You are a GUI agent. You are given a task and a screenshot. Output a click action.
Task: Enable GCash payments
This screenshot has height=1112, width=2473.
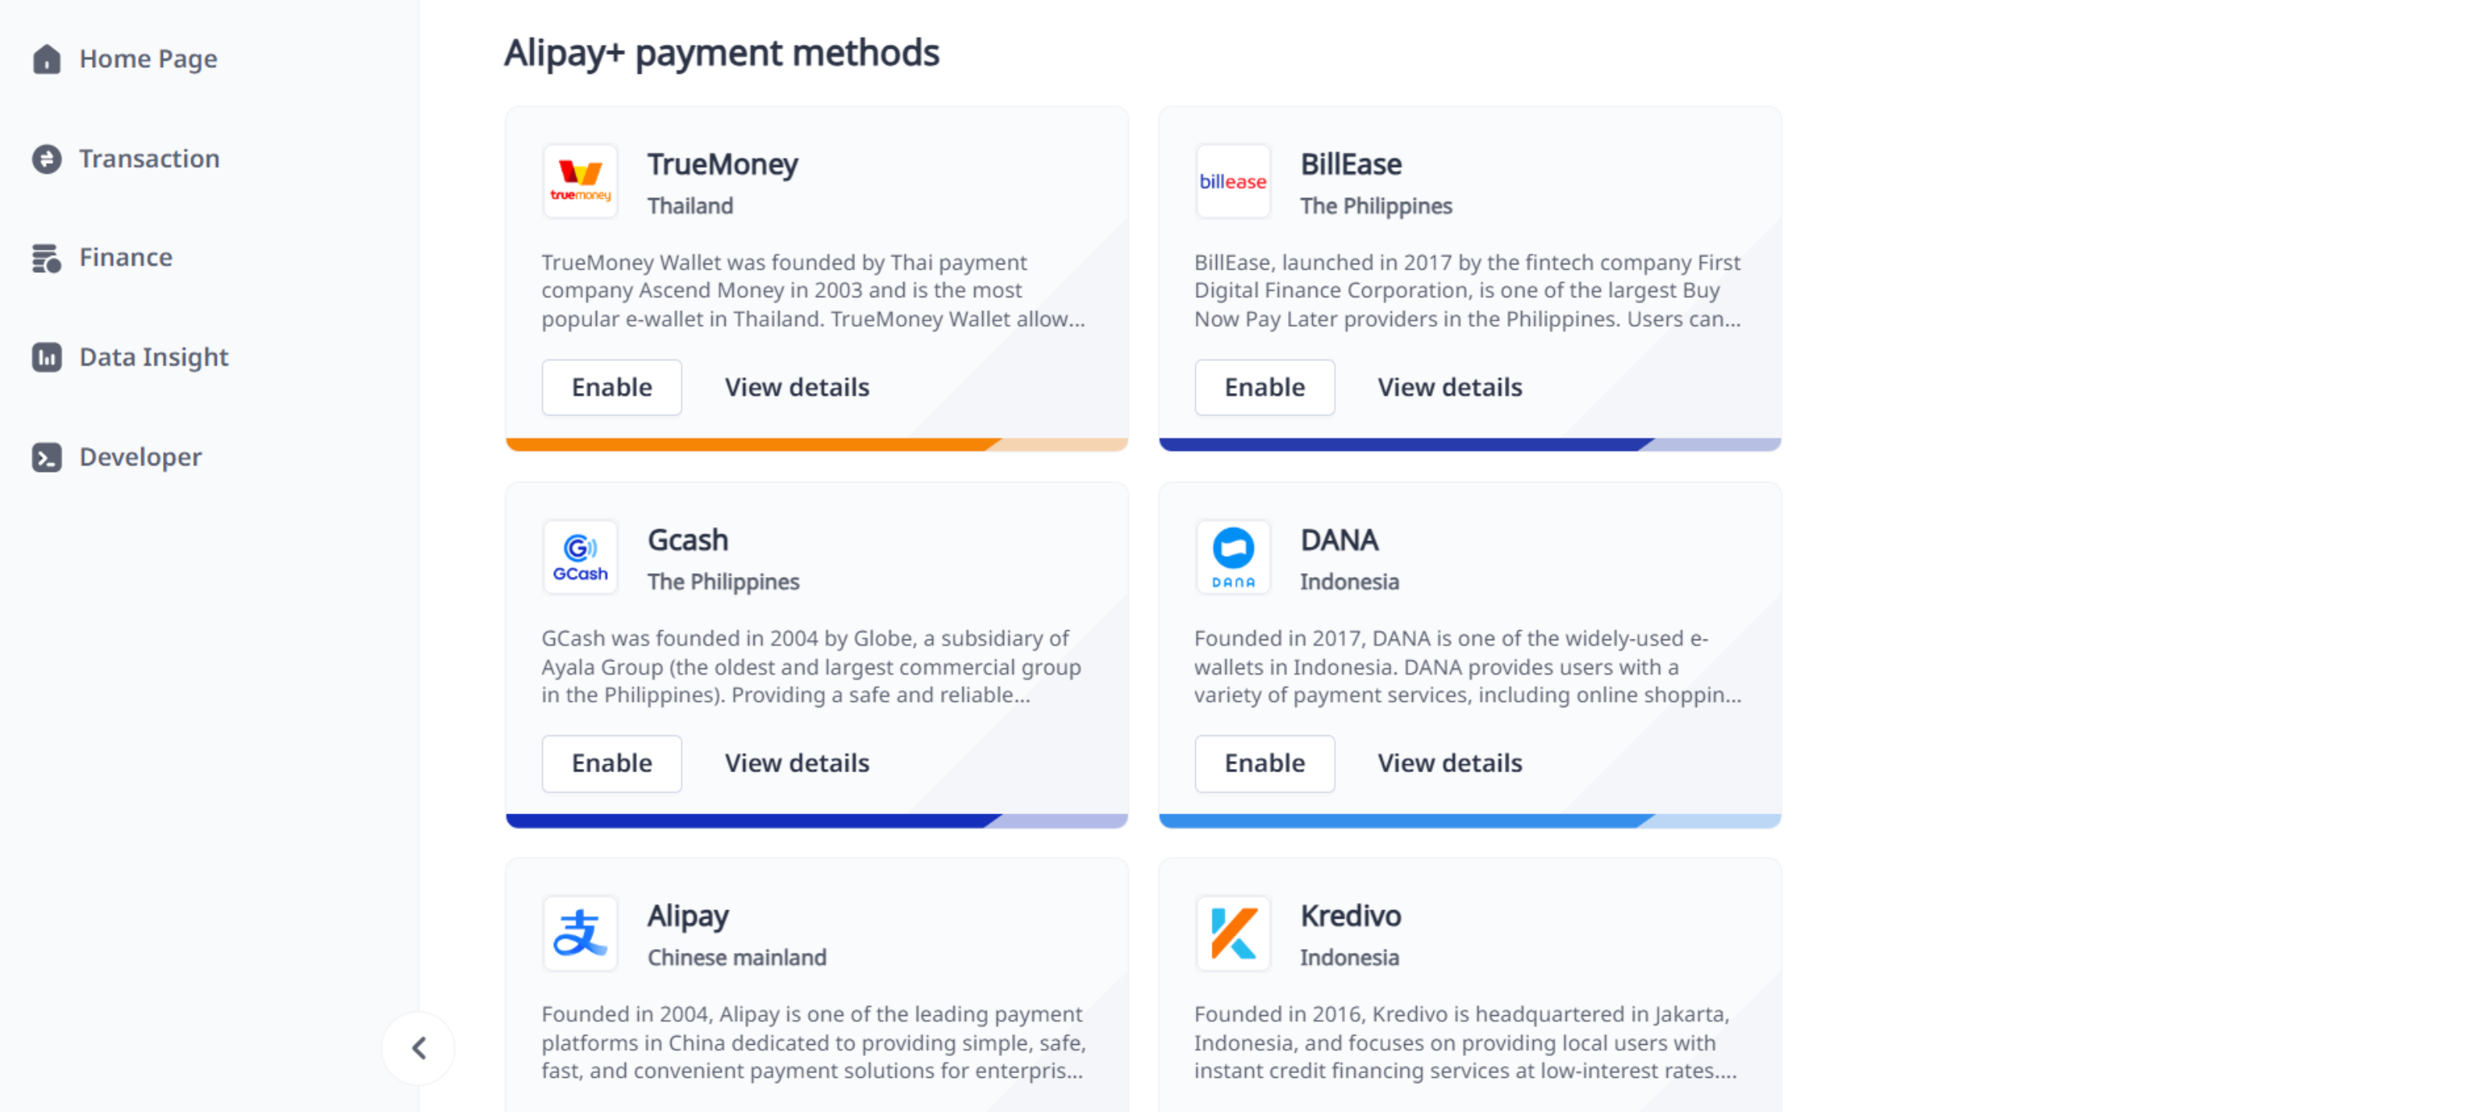pyautogui.click(x=612, y=763)
